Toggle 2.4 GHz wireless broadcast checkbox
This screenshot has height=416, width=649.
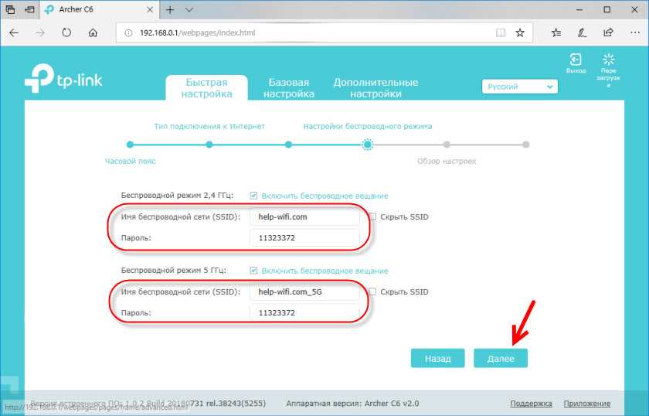click(253, 196)
